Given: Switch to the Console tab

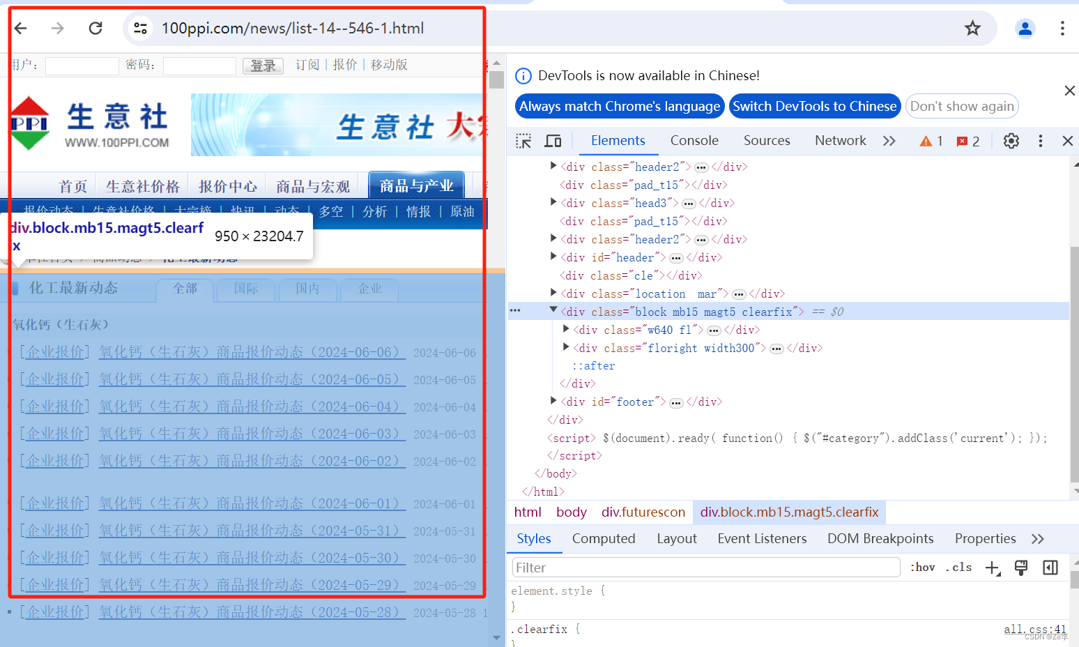Looking at the screenshot, I should click(694, 141).
